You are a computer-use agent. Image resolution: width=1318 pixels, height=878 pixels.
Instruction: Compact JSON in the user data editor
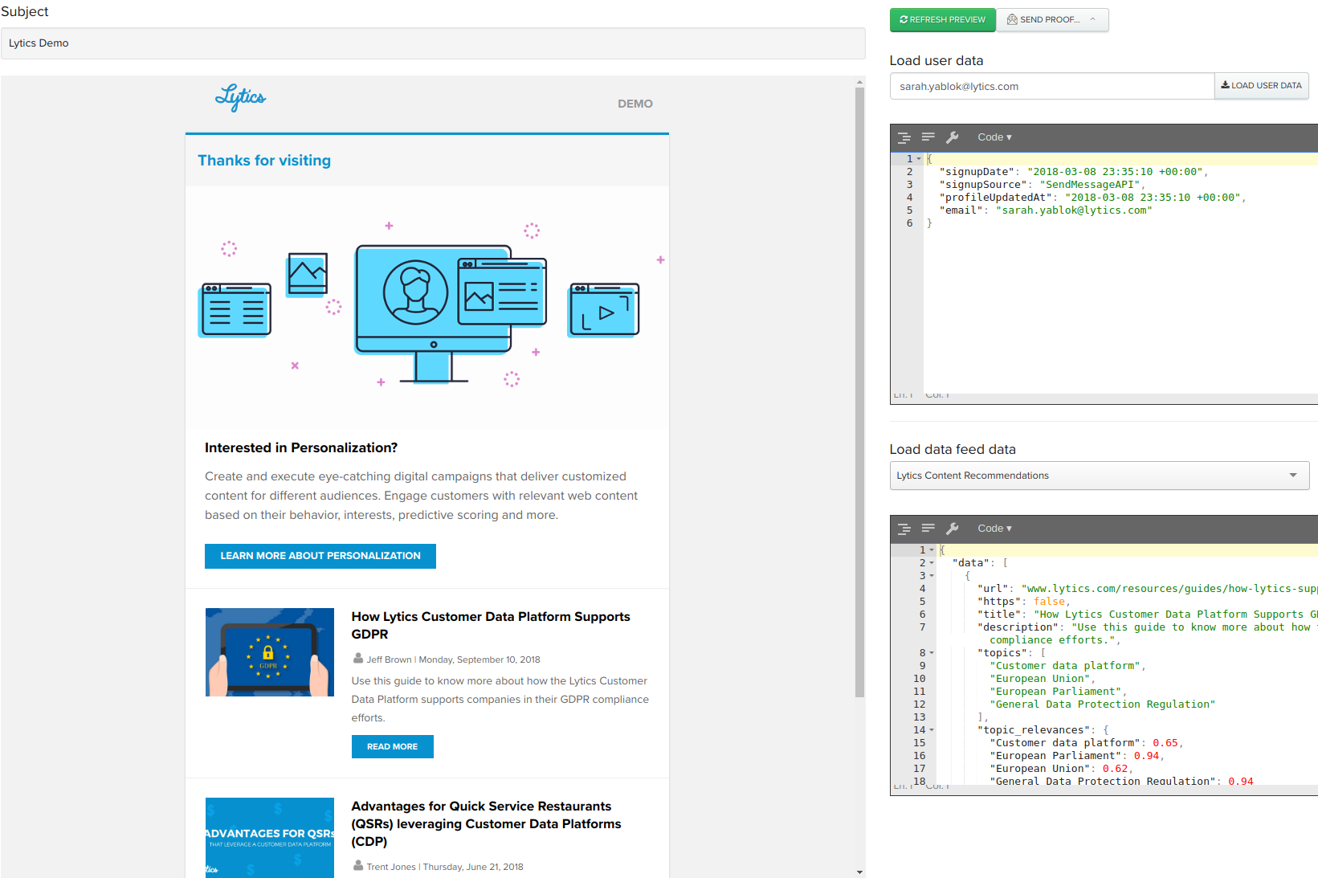tap(928, 137)
